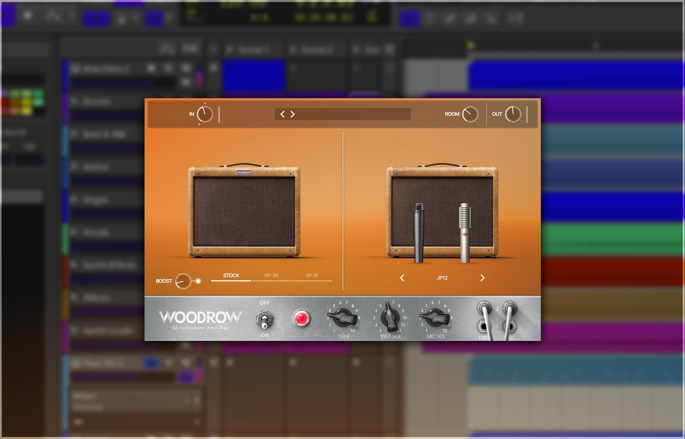The width and height of the screenshot is (685, 439).
Task: Adjust the ROOM knob
Action: click(470, 114)
